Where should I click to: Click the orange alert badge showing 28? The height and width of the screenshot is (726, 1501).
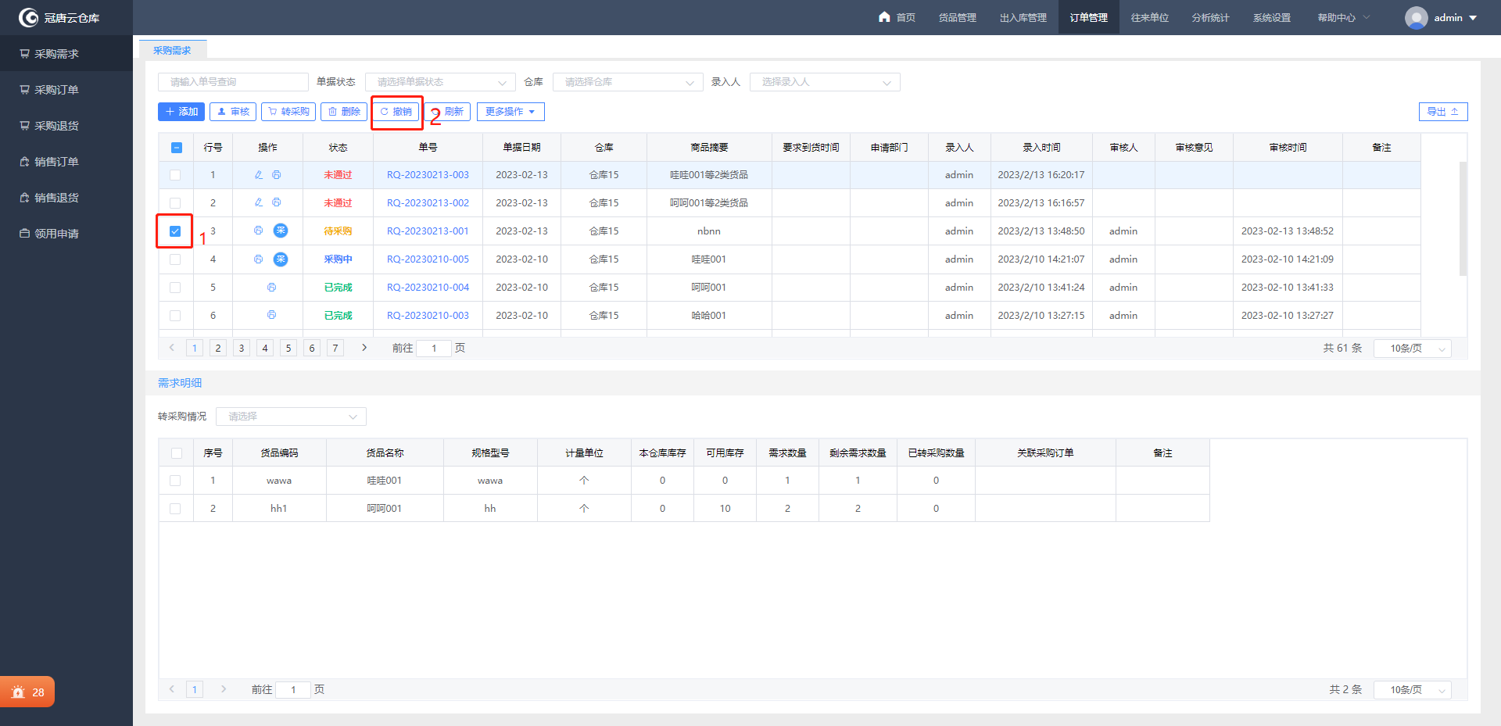[x=27, y=692]
